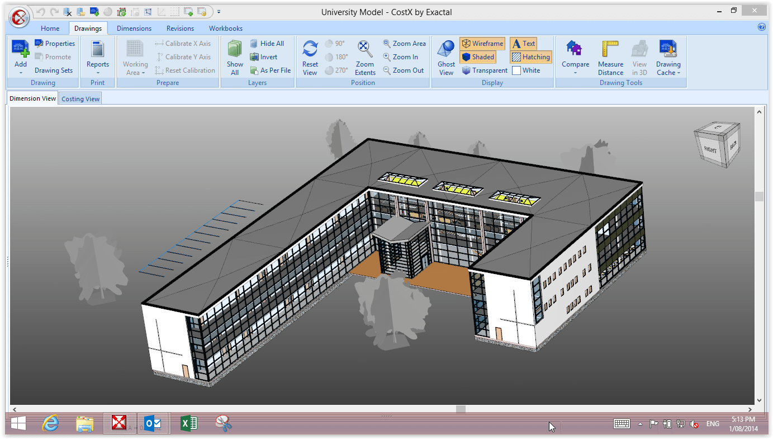
Task: Open File Explorer from the taskbar
Action: click(x=84, y=424)
